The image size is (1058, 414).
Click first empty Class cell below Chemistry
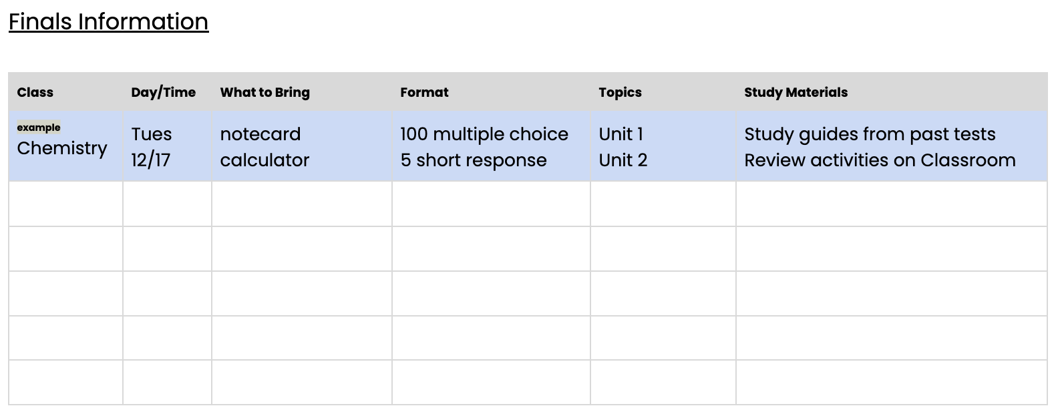point(65,204)
